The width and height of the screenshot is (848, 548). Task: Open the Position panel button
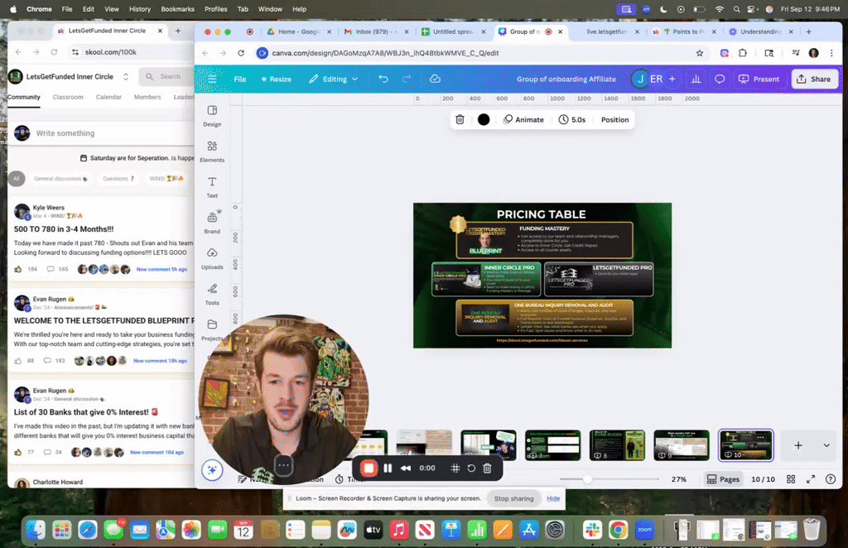click(615, 119)
